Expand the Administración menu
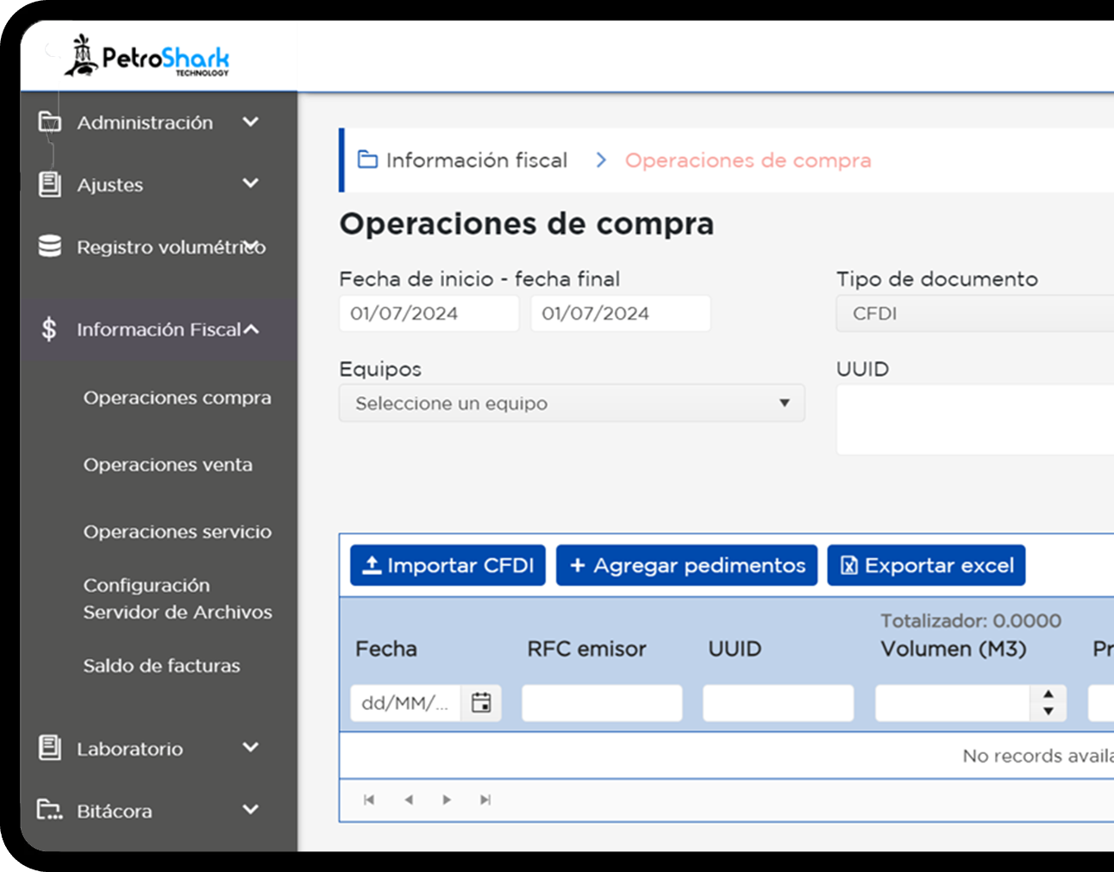 (x=250, y=122)
